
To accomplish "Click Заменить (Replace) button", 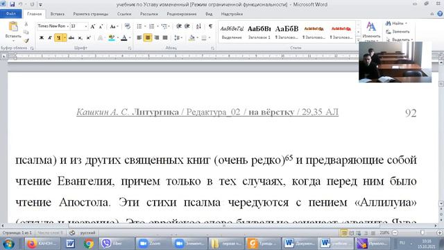I will tap(398, 31).
